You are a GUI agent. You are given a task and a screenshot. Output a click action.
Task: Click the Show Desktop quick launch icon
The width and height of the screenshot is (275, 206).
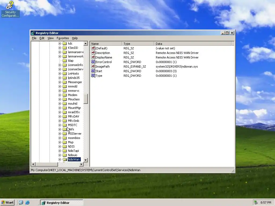point(21,203)
